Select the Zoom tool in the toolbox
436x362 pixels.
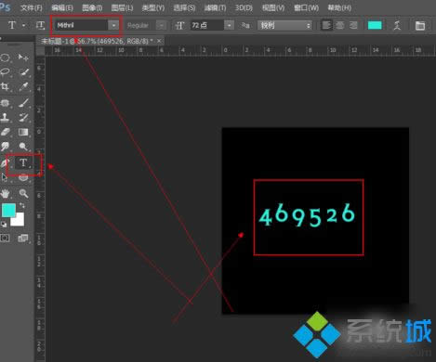(x=23, y=194)
